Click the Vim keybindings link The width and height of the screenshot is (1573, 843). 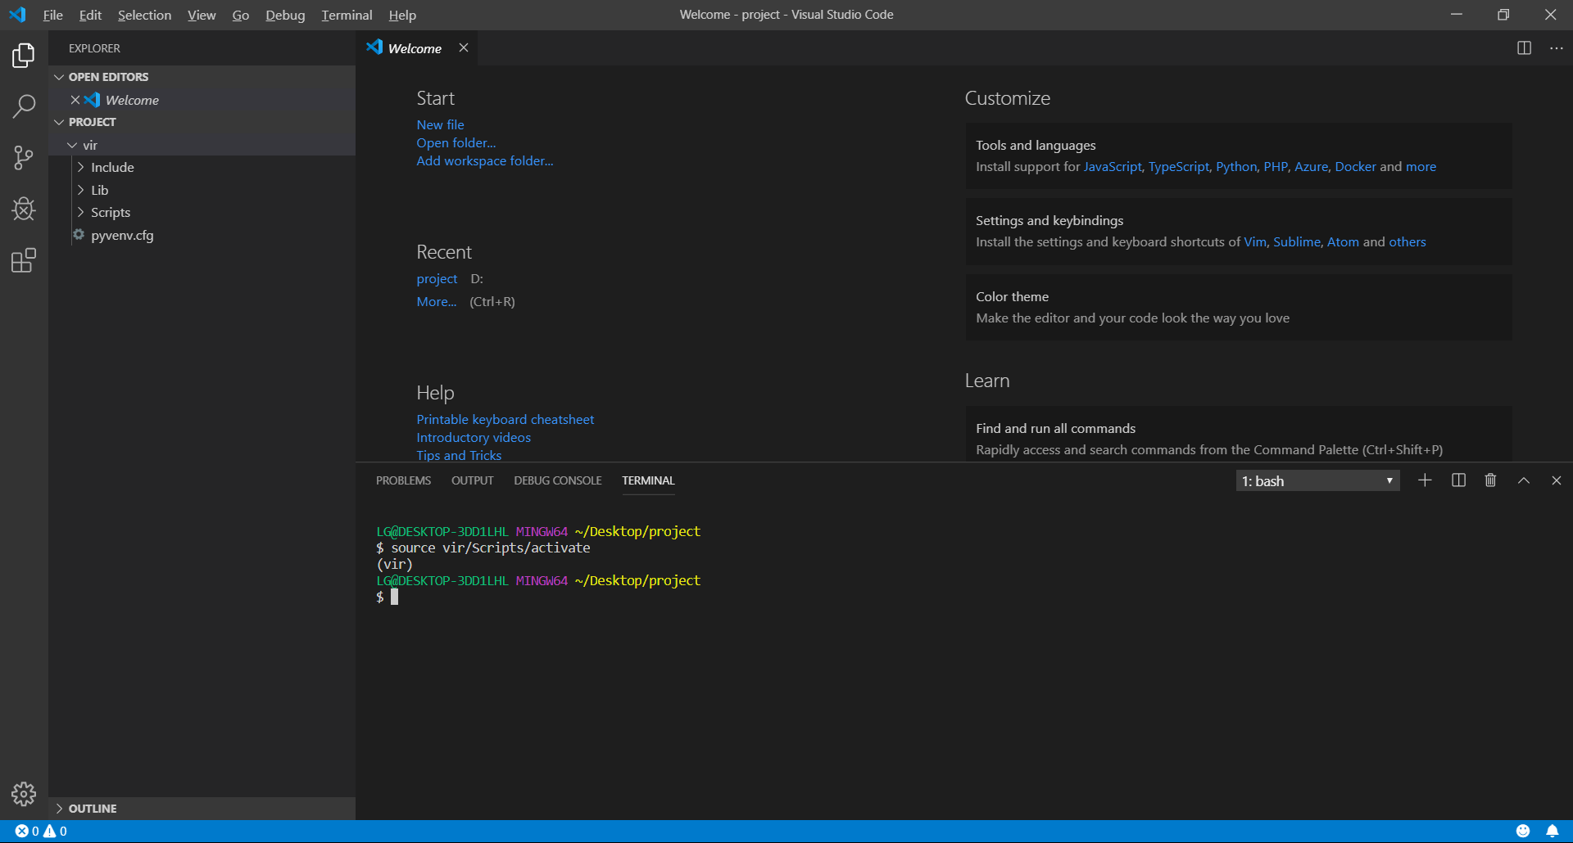pos(1255,242)
